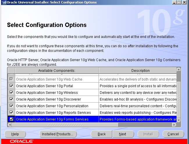Select the 10g Personalization row text
Viewport: 189px width, 144px height.
pos(52,106)
